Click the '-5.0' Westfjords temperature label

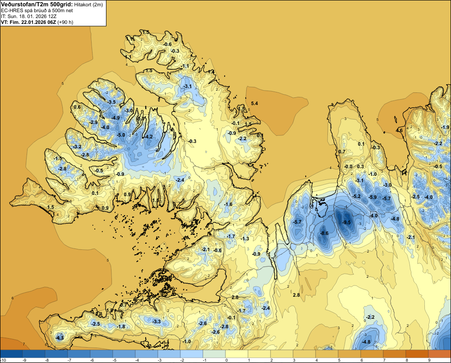pos(121,135)
